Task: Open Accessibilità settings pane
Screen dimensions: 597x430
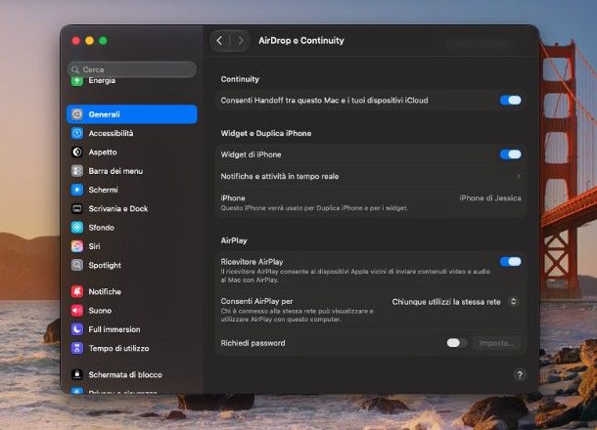Action: point(132,133)
